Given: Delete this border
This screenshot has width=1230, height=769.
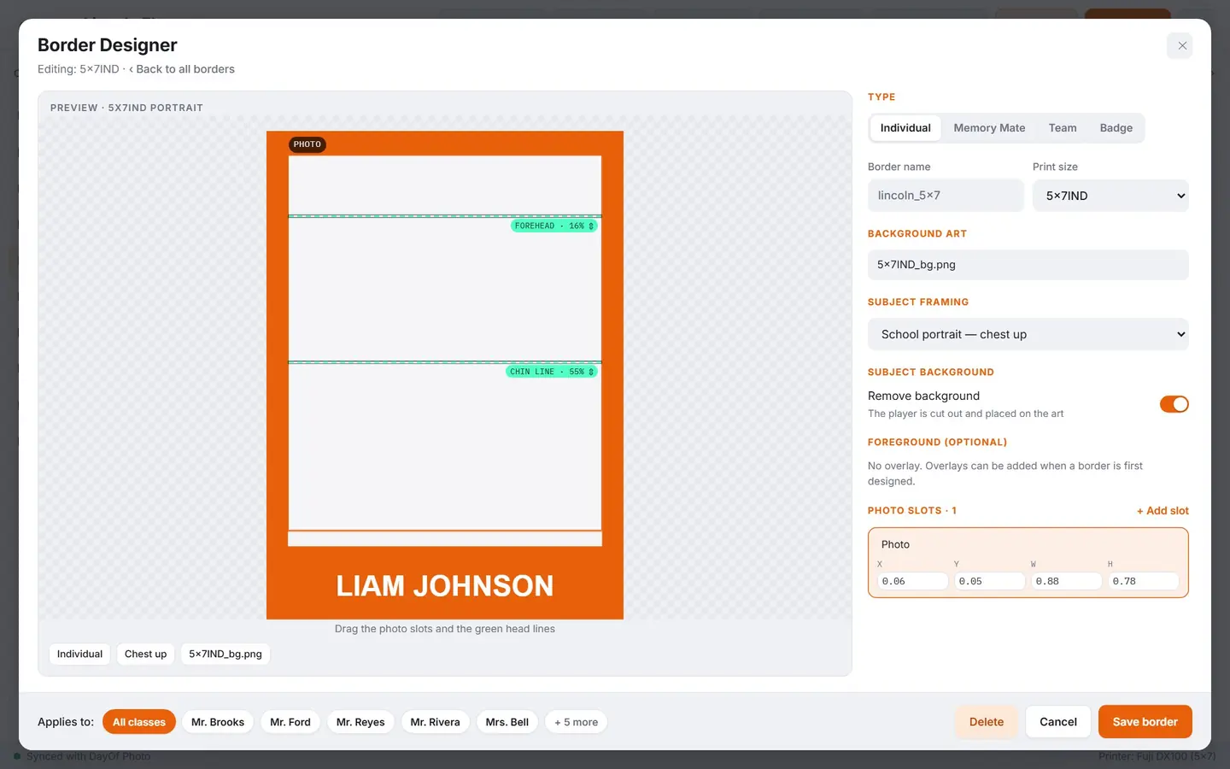Looking at the screenshot, I should click(987, 722).
